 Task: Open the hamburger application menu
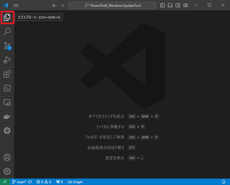pos(16,5)
